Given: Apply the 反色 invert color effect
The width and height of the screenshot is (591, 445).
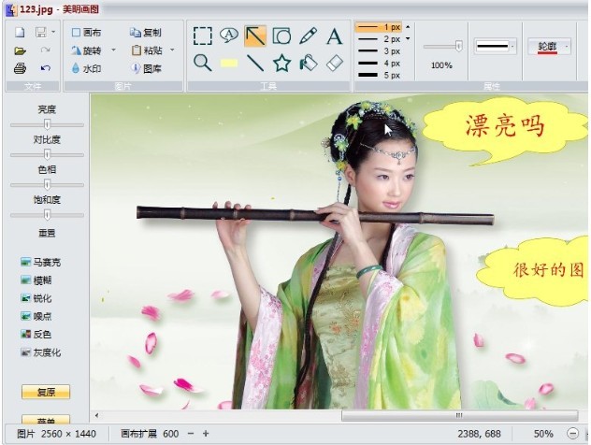Looking at the screenshot, I should point(41,334).
